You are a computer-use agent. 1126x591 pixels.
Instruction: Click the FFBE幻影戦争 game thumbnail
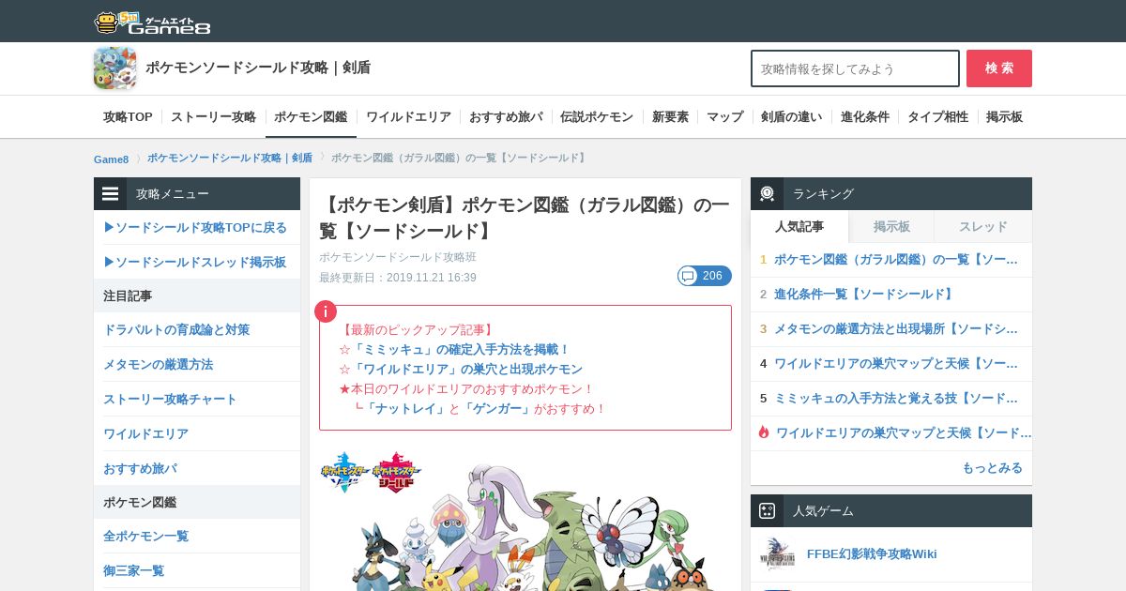point(778,554)
